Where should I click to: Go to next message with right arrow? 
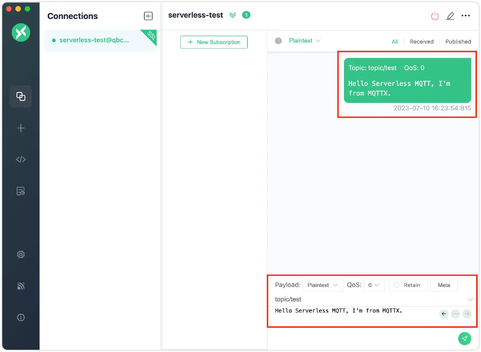[467, 314]
